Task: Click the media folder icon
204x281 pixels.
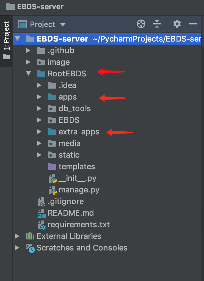Action: [x=52, y=143]
